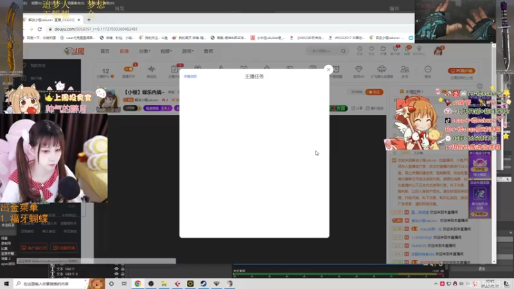Go to the 首页 nav item
514x289 pixels.
coord(105,51)
